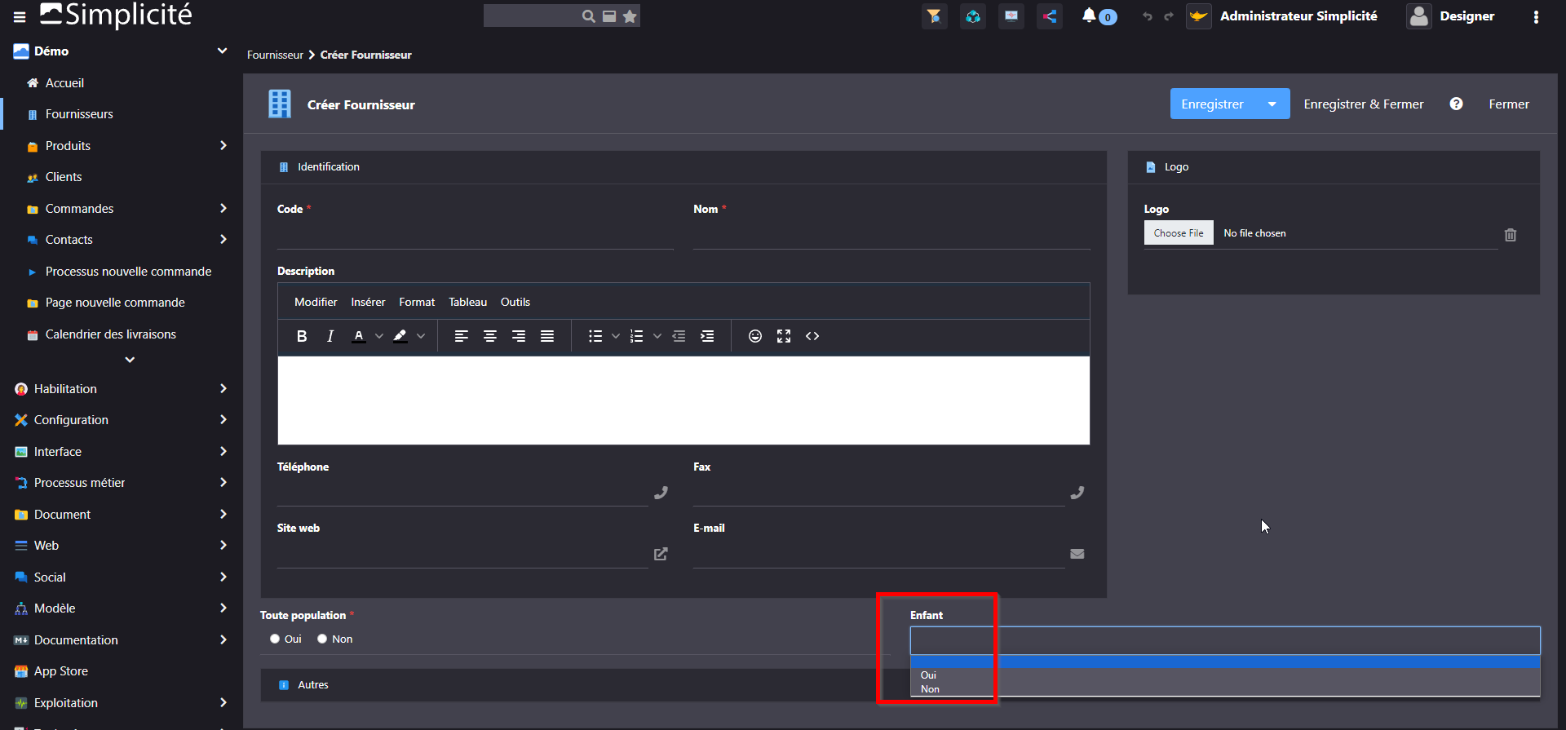Click the search magnifier icon
This screenshot has width=1566, height=730.
click(588, 16)
